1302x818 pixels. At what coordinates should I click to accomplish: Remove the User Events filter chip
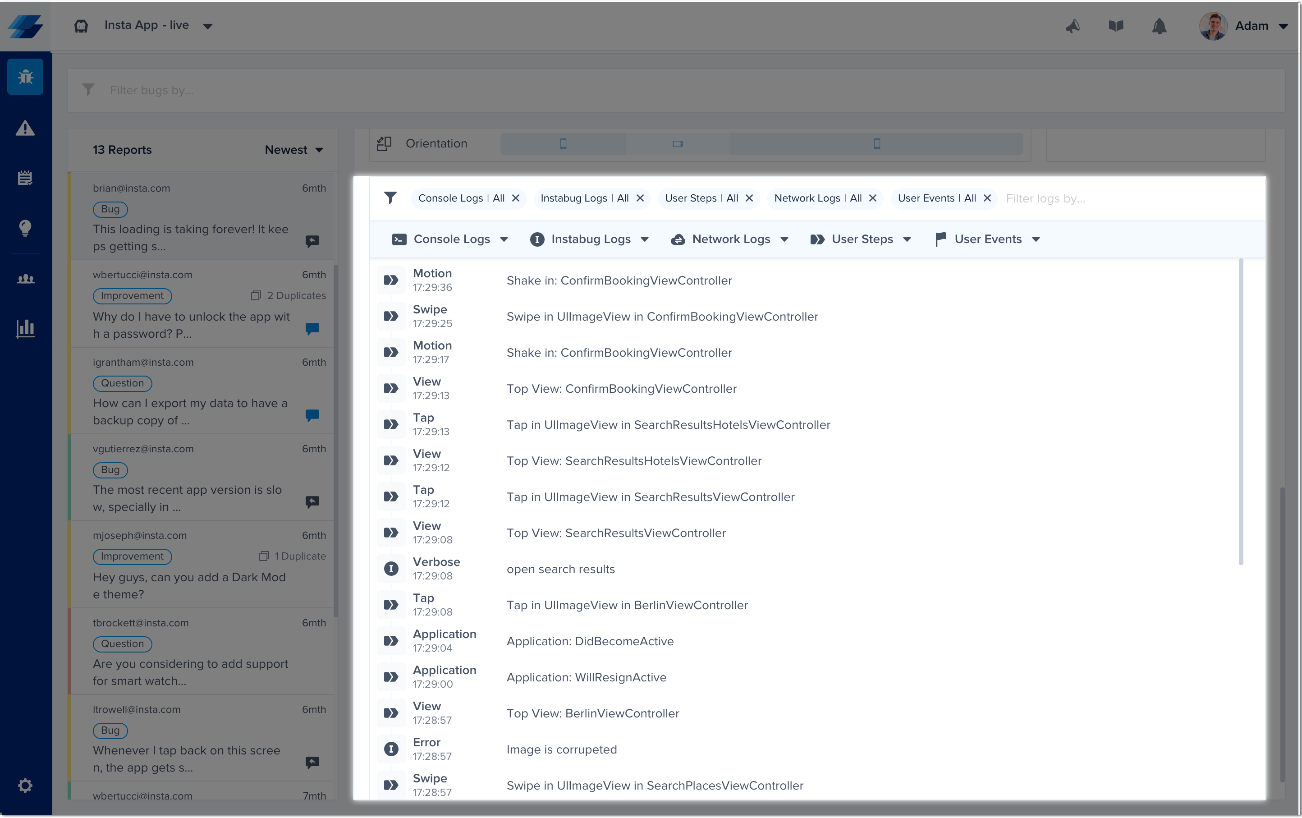point(987,198)
